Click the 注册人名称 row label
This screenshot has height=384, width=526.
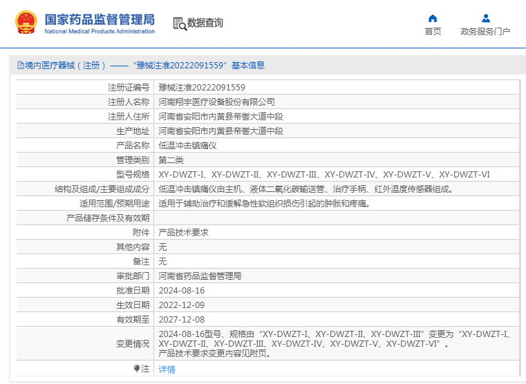point(129,102)
